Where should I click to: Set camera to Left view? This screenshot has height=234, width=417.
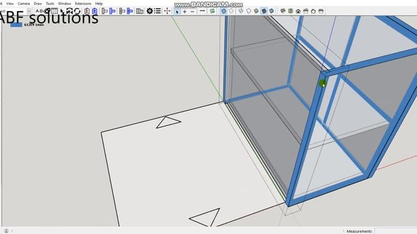321,11
